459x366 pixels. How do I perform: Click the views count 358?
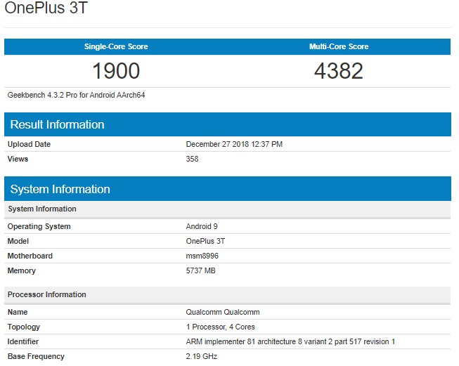(x=192, y=159)
